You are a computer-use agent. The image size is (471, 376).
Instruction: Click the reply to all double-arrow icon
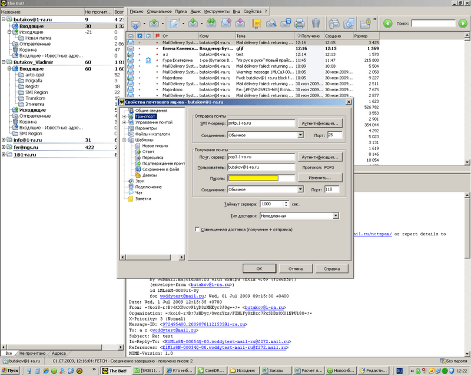tap(211, 24)
